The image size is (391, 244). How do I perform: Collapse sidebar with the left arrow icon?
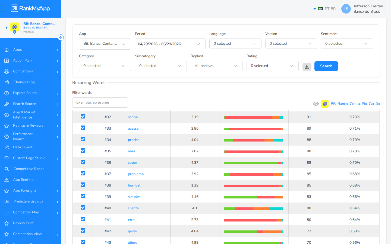pos(61,38)
